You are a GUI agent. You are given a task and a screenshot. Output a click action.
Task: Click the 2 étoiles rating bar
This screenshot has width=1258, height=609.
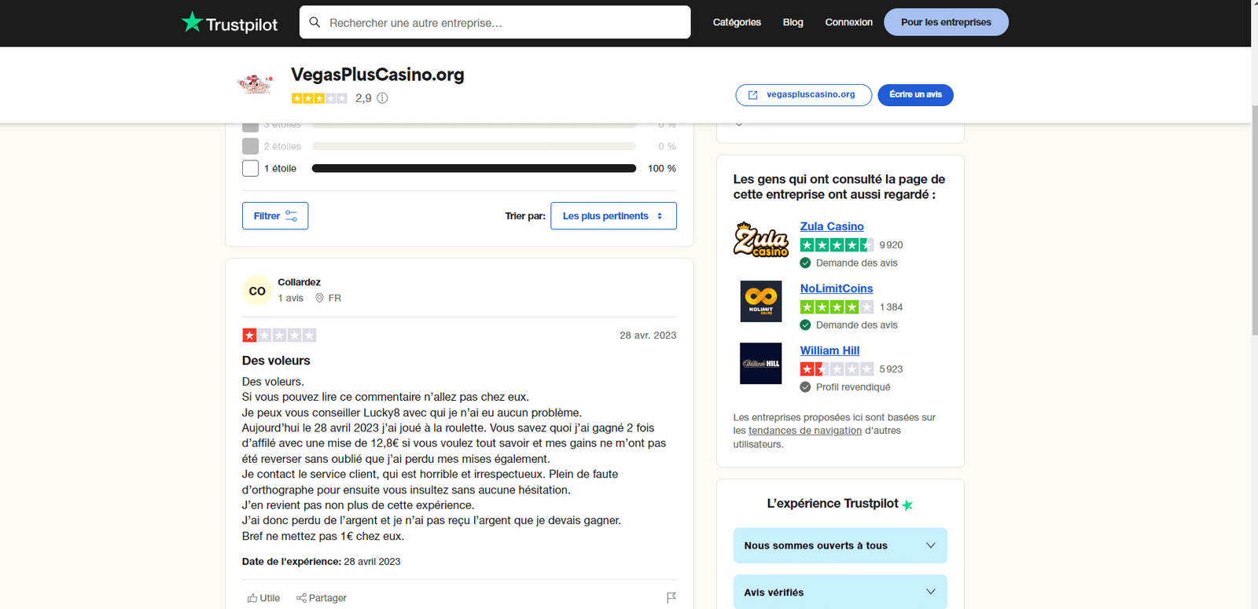pyautogui.click(x=474, y=146)
